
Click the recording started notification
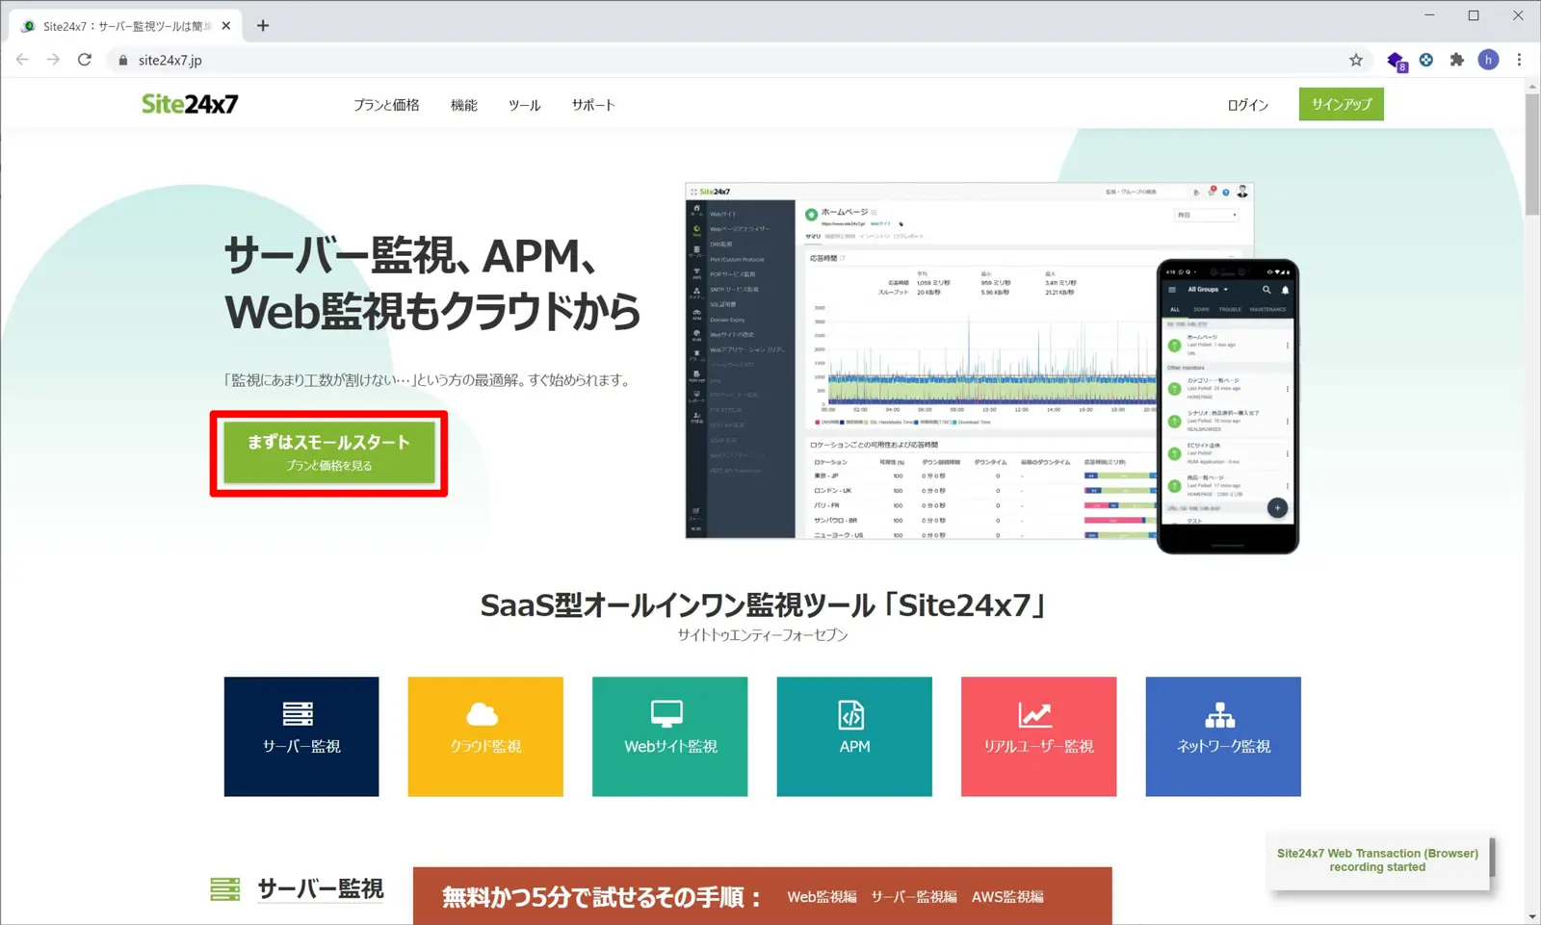point(1377,861)
